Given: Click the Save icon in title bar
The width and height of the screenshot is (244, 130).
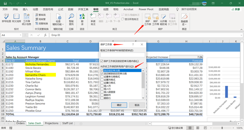Looking at the screenshot, I should 5,3.
